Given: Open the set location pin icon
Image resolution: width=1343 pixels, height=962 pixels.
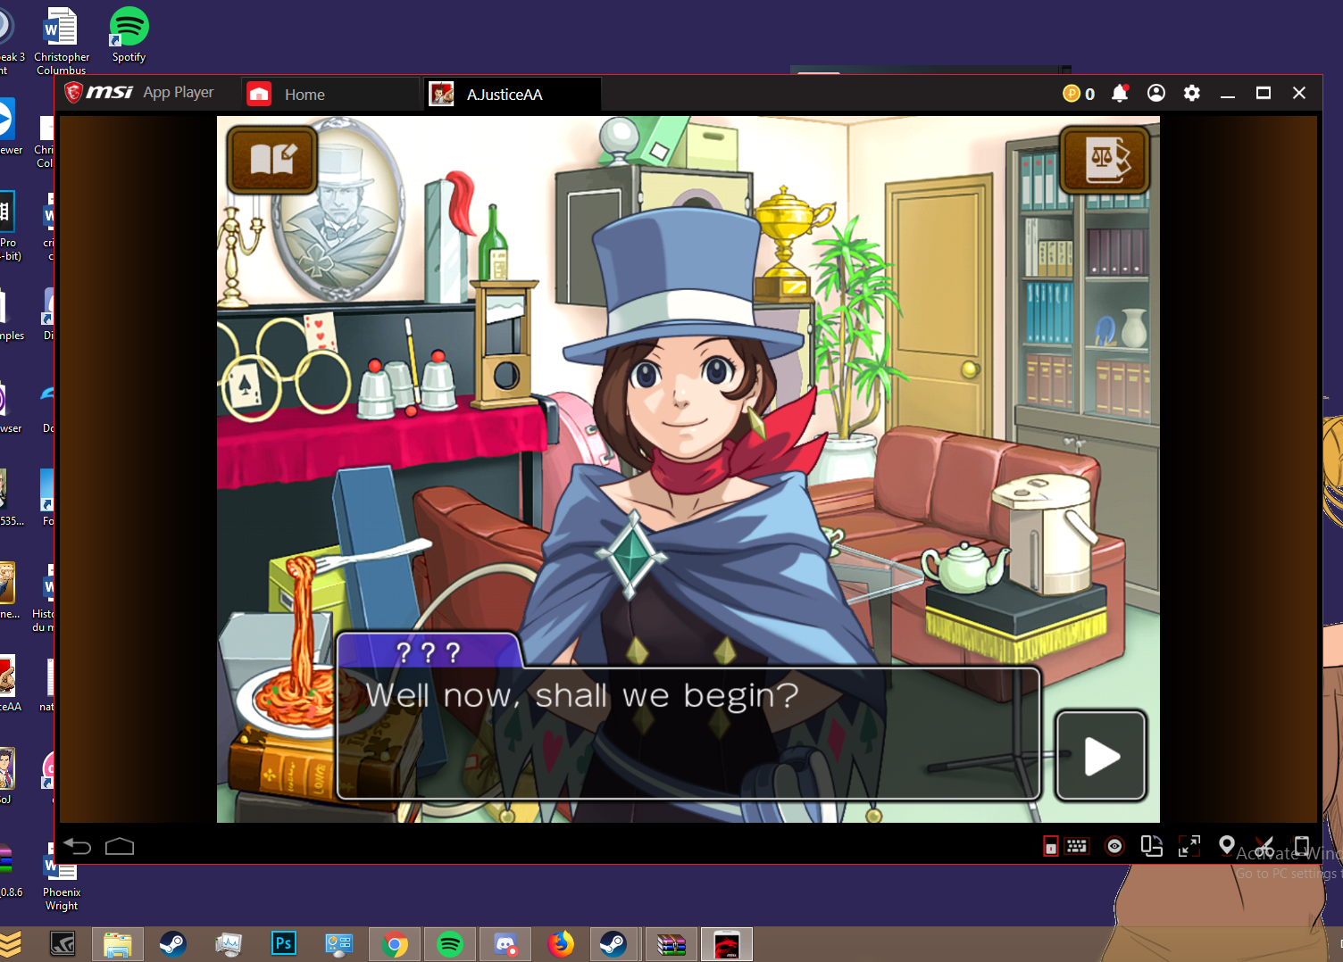Looking at the screenshot, I should pyautogui.click(x=1227, y=845).
